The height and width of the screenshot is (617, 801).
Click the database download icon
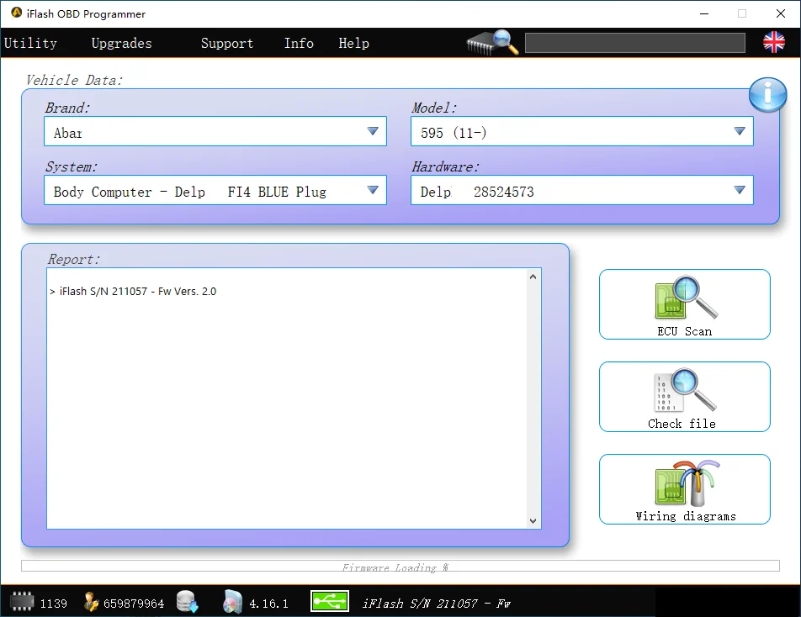click(x=187, y=602)
